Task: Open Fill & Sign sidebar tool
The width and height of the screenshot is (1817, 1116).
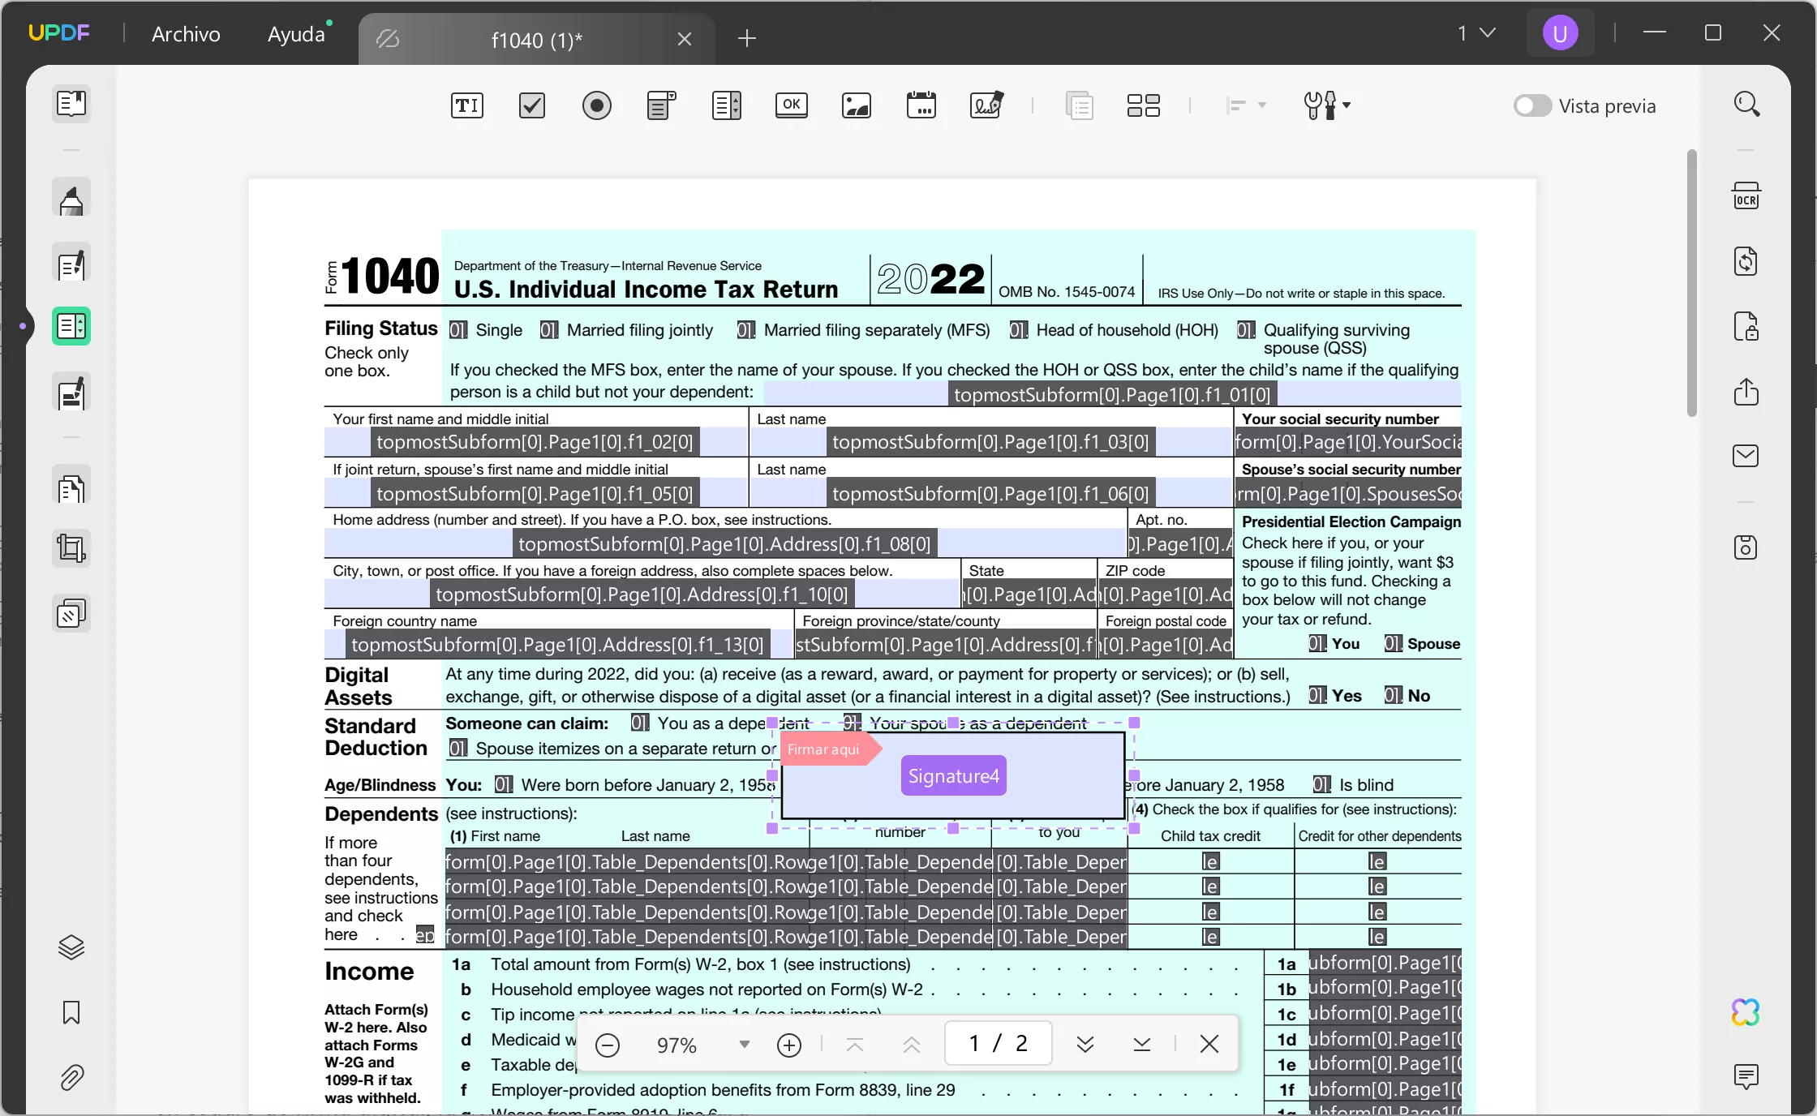Action: [71, 393]
